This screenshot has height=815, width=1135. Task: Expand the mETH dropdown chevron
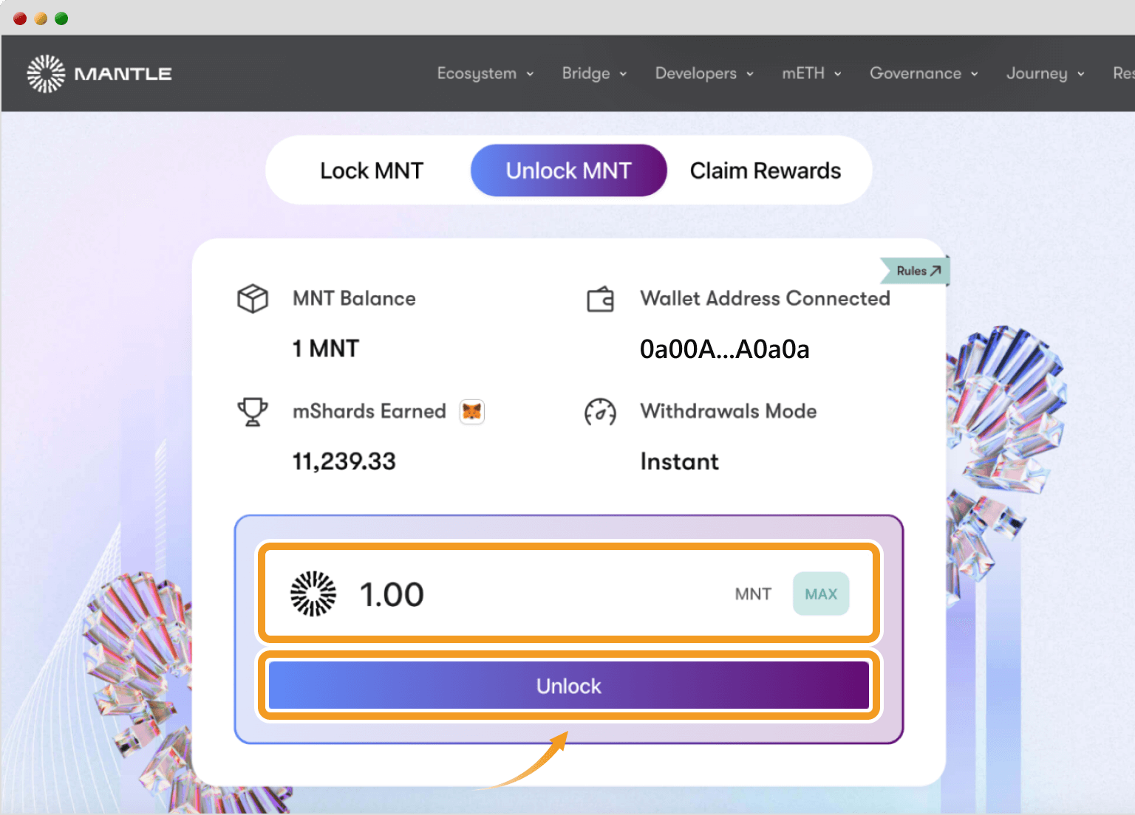[x=838, y=74]
